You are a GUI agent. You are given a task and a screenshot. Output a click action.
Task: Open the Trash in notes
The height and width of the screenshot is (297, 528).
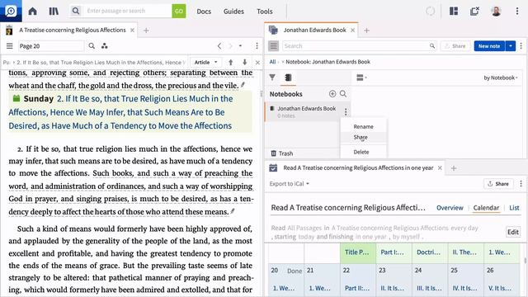[x=282, y=153]
